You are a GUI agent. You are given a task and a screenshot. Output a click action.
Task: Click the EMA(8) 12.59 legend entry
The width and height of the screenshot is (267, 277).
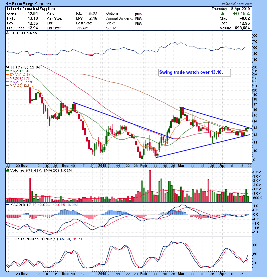18,75
